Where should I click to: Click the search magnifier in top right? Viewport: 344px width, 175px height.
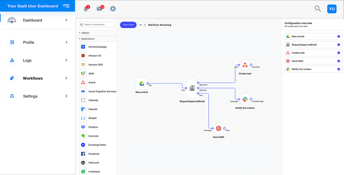coord(318,9)
